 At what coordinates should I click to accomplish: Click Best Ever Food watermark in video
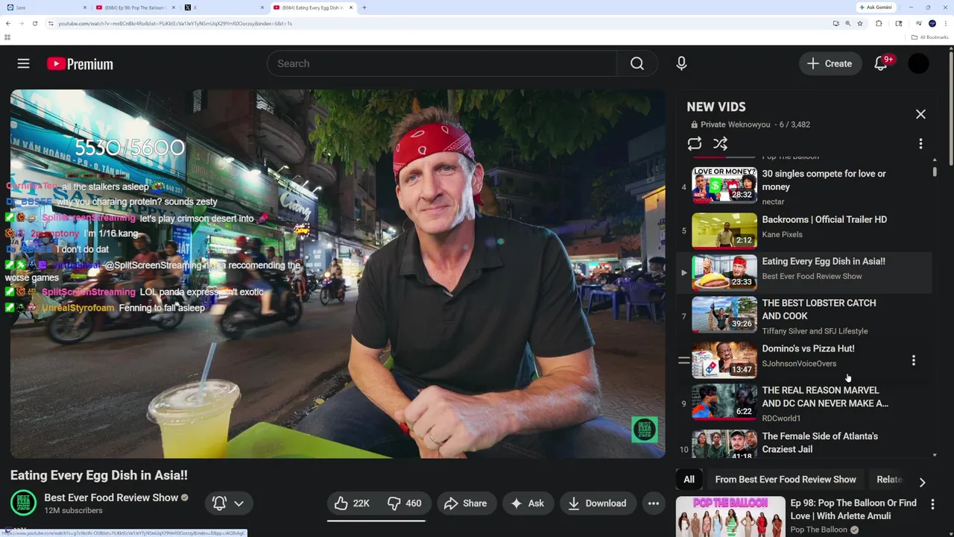click(645, 429)
